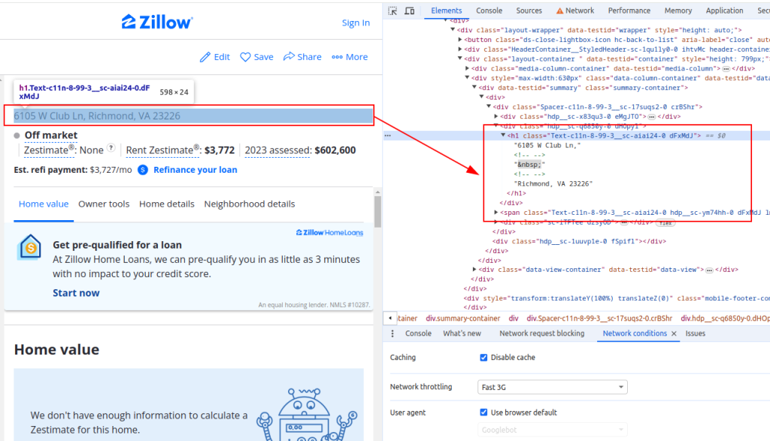Expand the HeaderContainer div node
The image size is (770, 441).
click(460, 49)
